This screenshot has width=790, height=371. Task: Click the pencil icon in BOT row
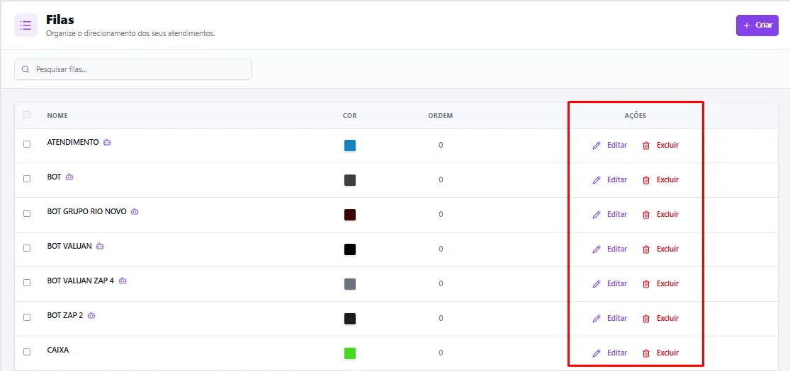point(597,180)
